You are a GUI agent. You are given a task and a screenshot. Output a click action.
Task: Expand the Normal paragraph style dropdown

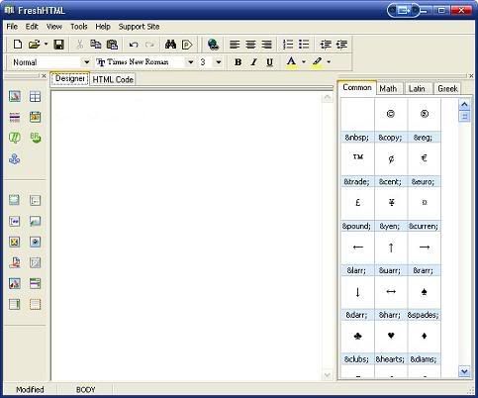[x=86, y=62]
